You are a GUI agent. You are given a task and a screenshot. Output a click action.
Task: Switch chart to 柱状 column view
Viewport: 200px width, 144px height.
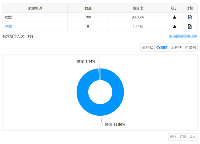(x=176, y=47)
